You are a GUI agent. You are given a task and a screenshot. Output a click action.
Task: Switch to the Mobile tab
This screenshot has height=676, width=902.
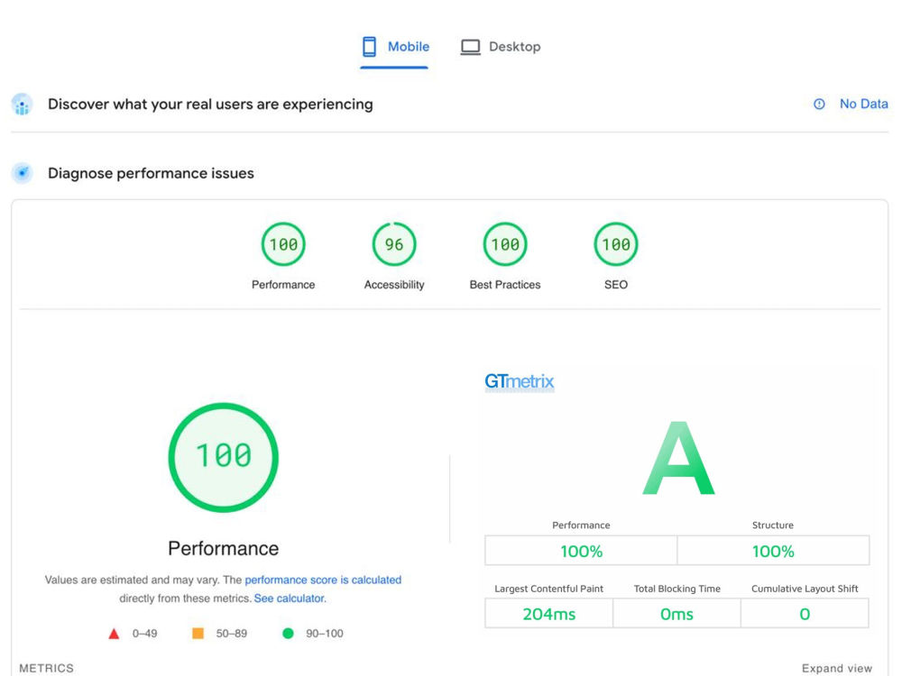(395, 47)
